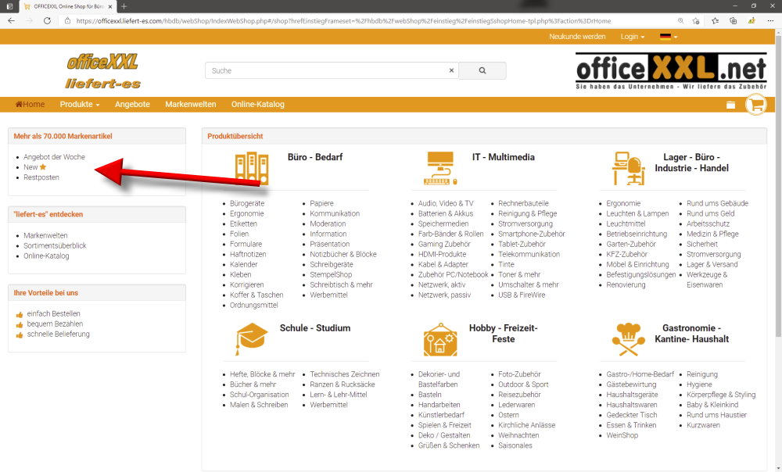Click the Hobby - Freizeit icon
The image size is (782, 472).
[x=440, y=339]
